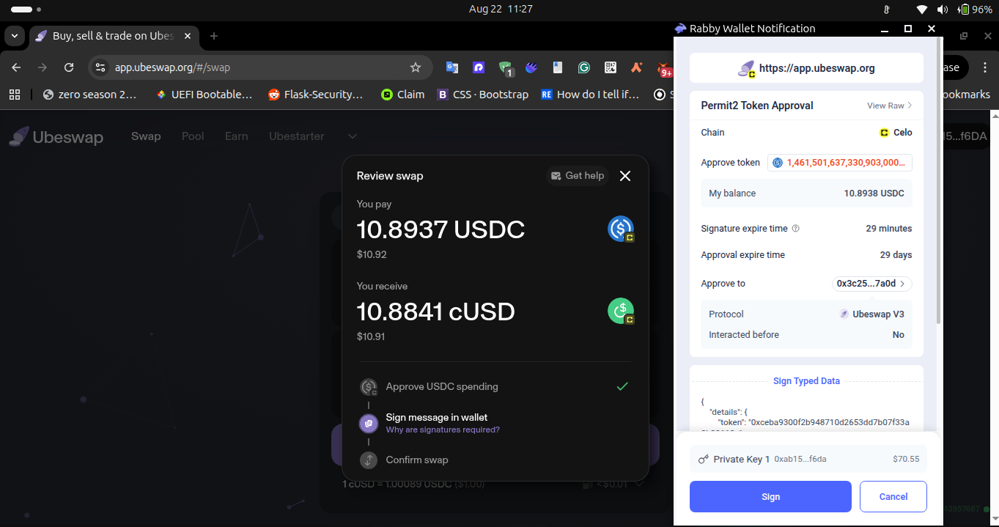
Task: Click the address bar URL
Action: [x=172, y=67]
